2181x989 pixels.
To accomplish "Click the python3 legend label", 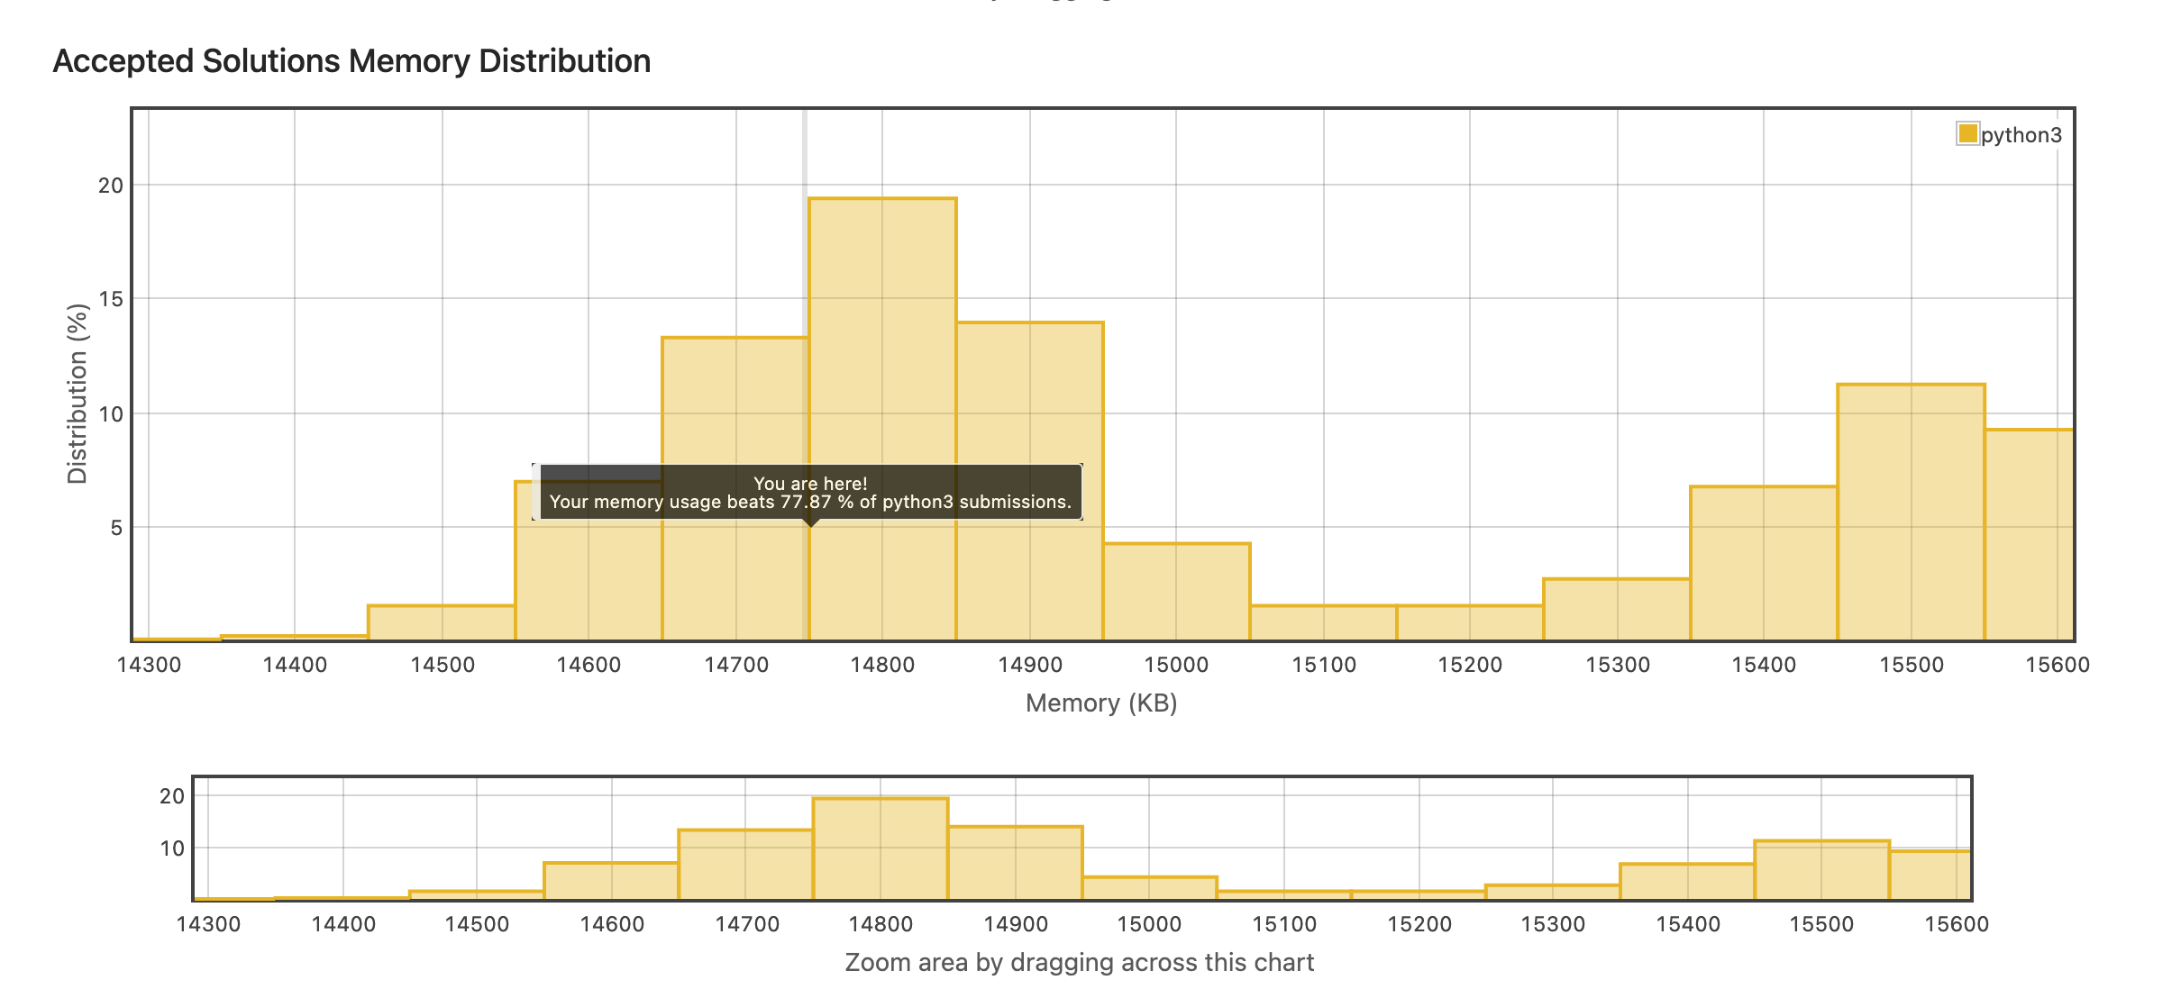I will (2021, 135).
